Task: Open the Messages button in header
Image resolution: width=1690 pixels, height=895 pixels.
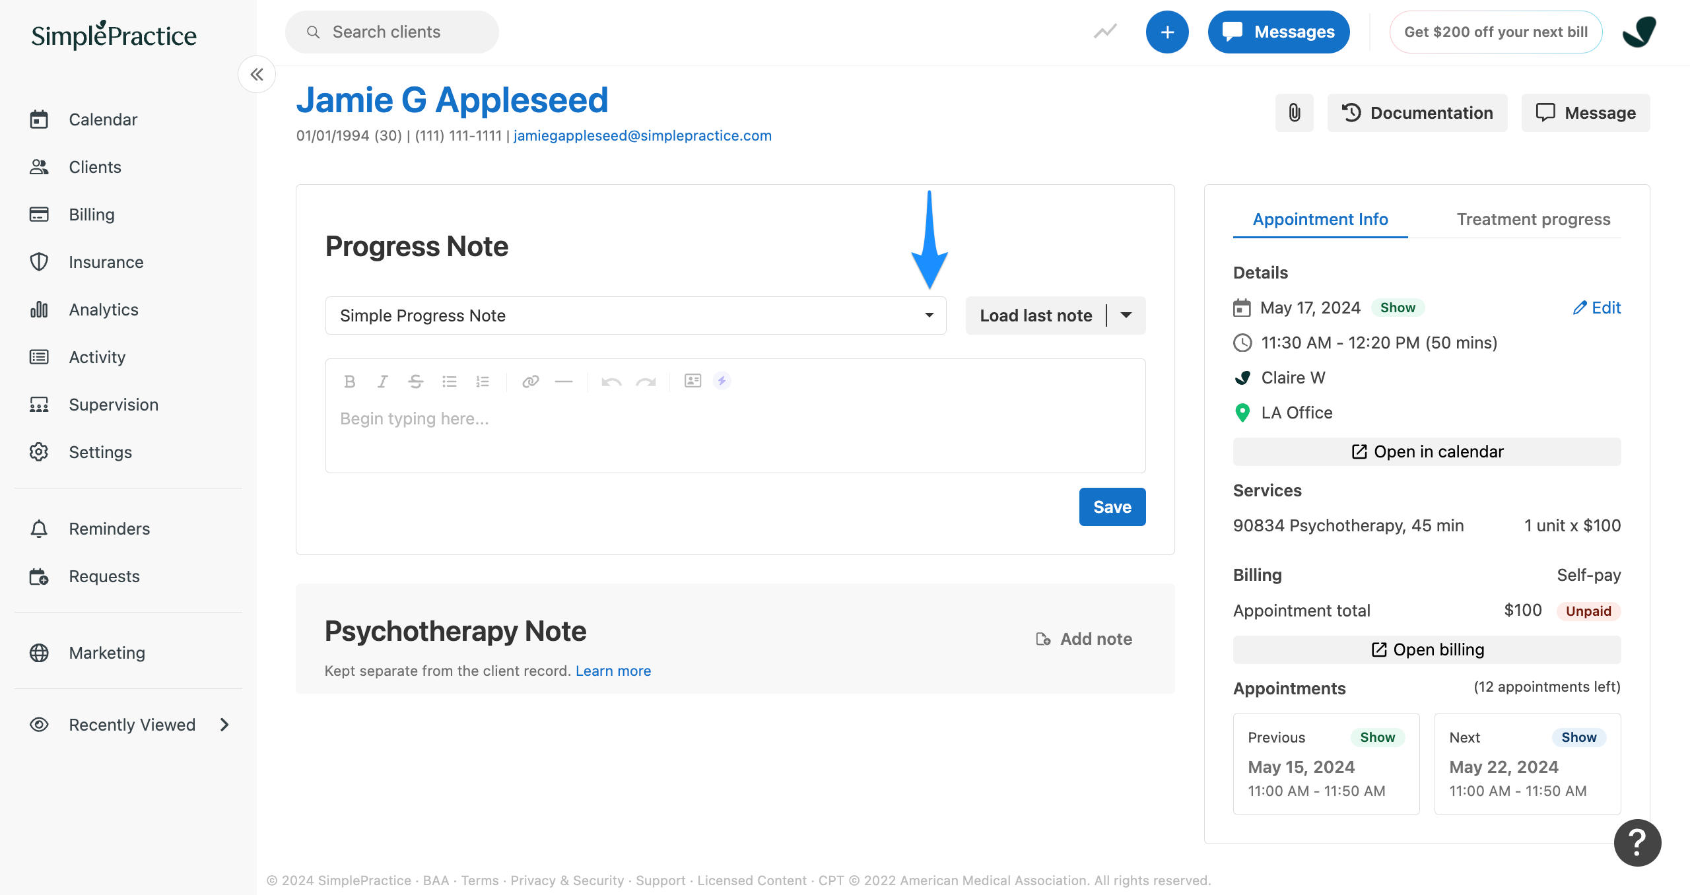Action: pos(1279,32)
